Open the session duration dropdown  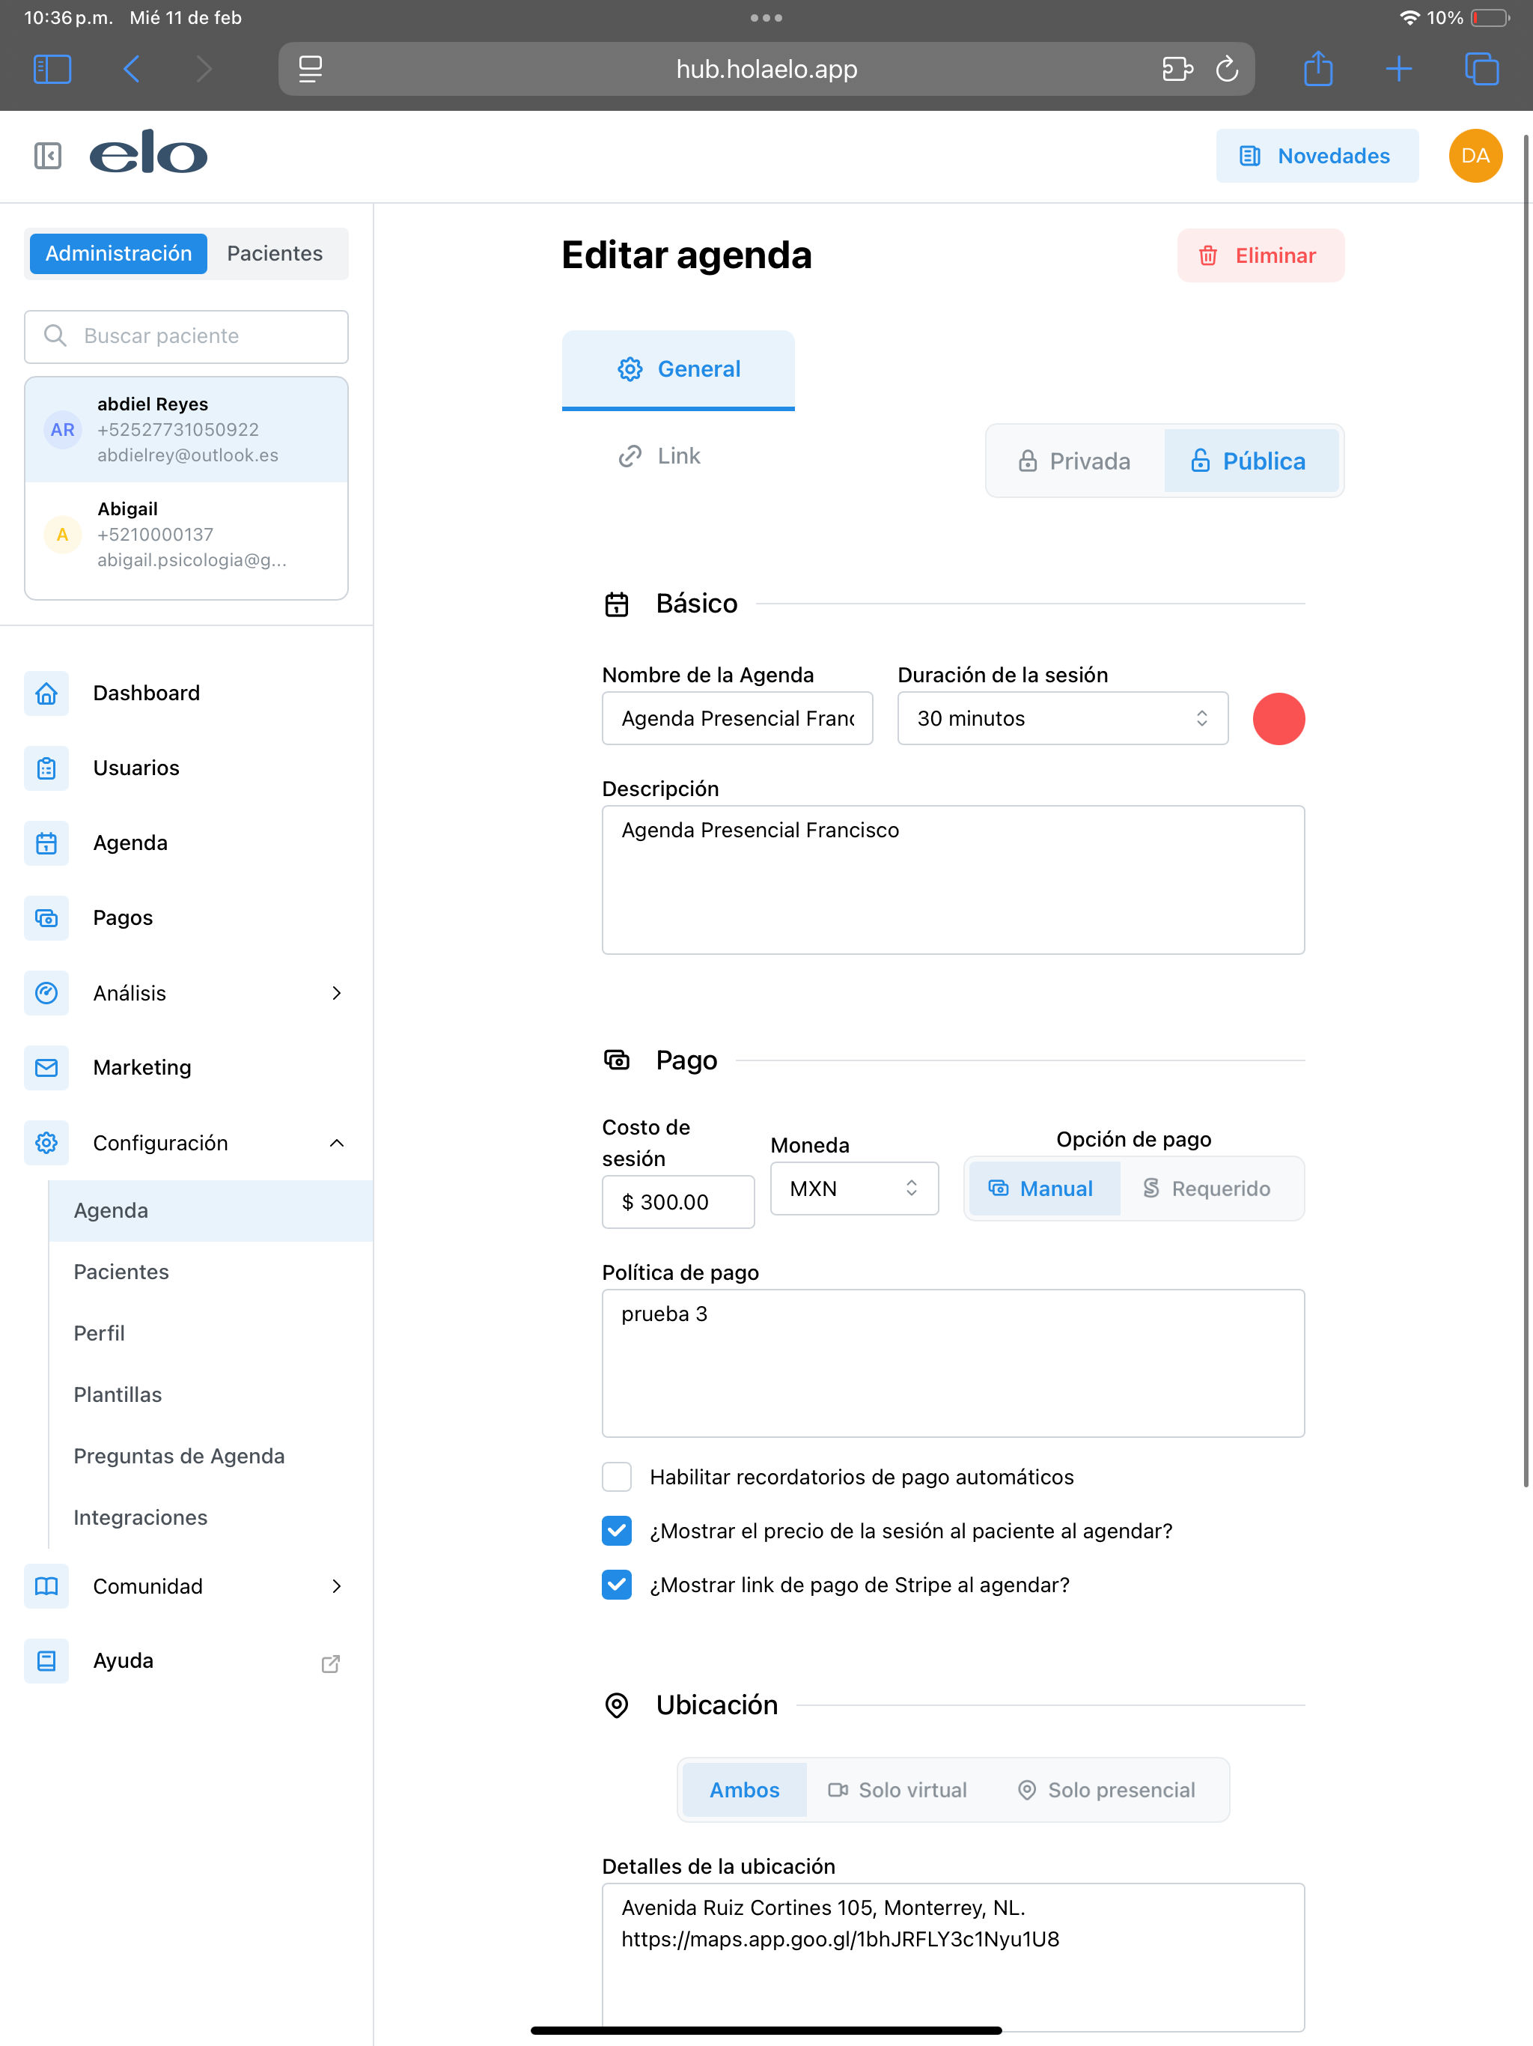click(1061, 719)
